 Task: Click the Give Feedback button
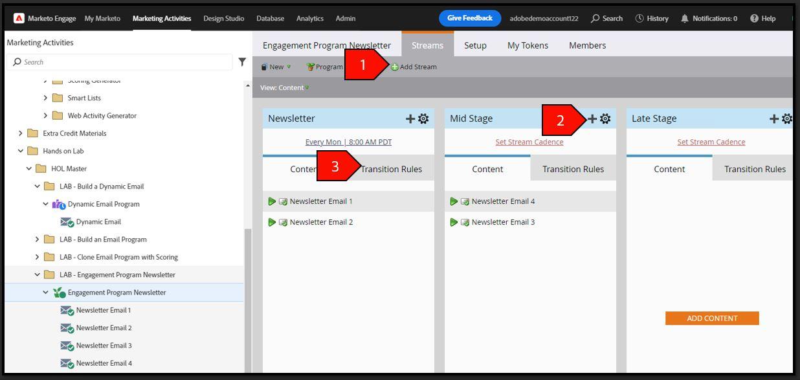coord(470,18)
